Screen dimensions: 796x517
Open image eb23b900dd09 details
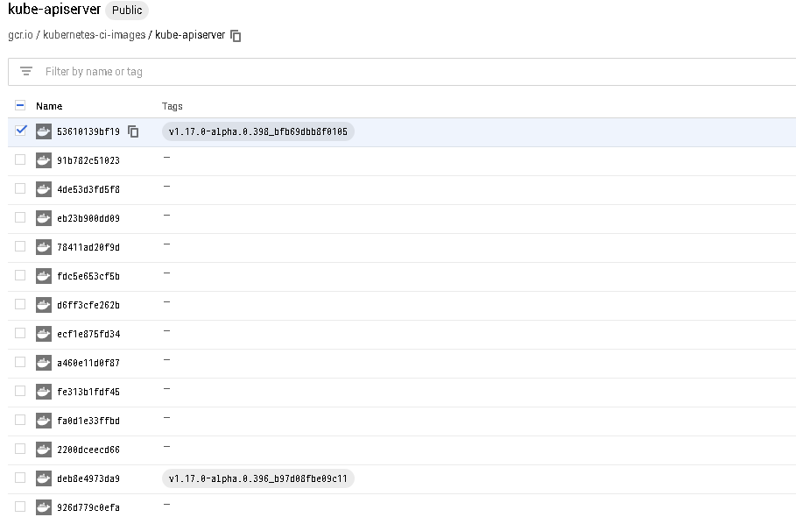(x=88, y=219)
